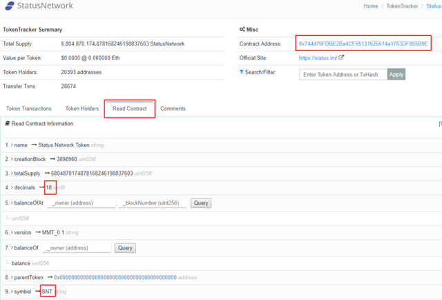Expand the creationBlock function chevron
This screenshot has width=442, height=300.
[12, 159]
